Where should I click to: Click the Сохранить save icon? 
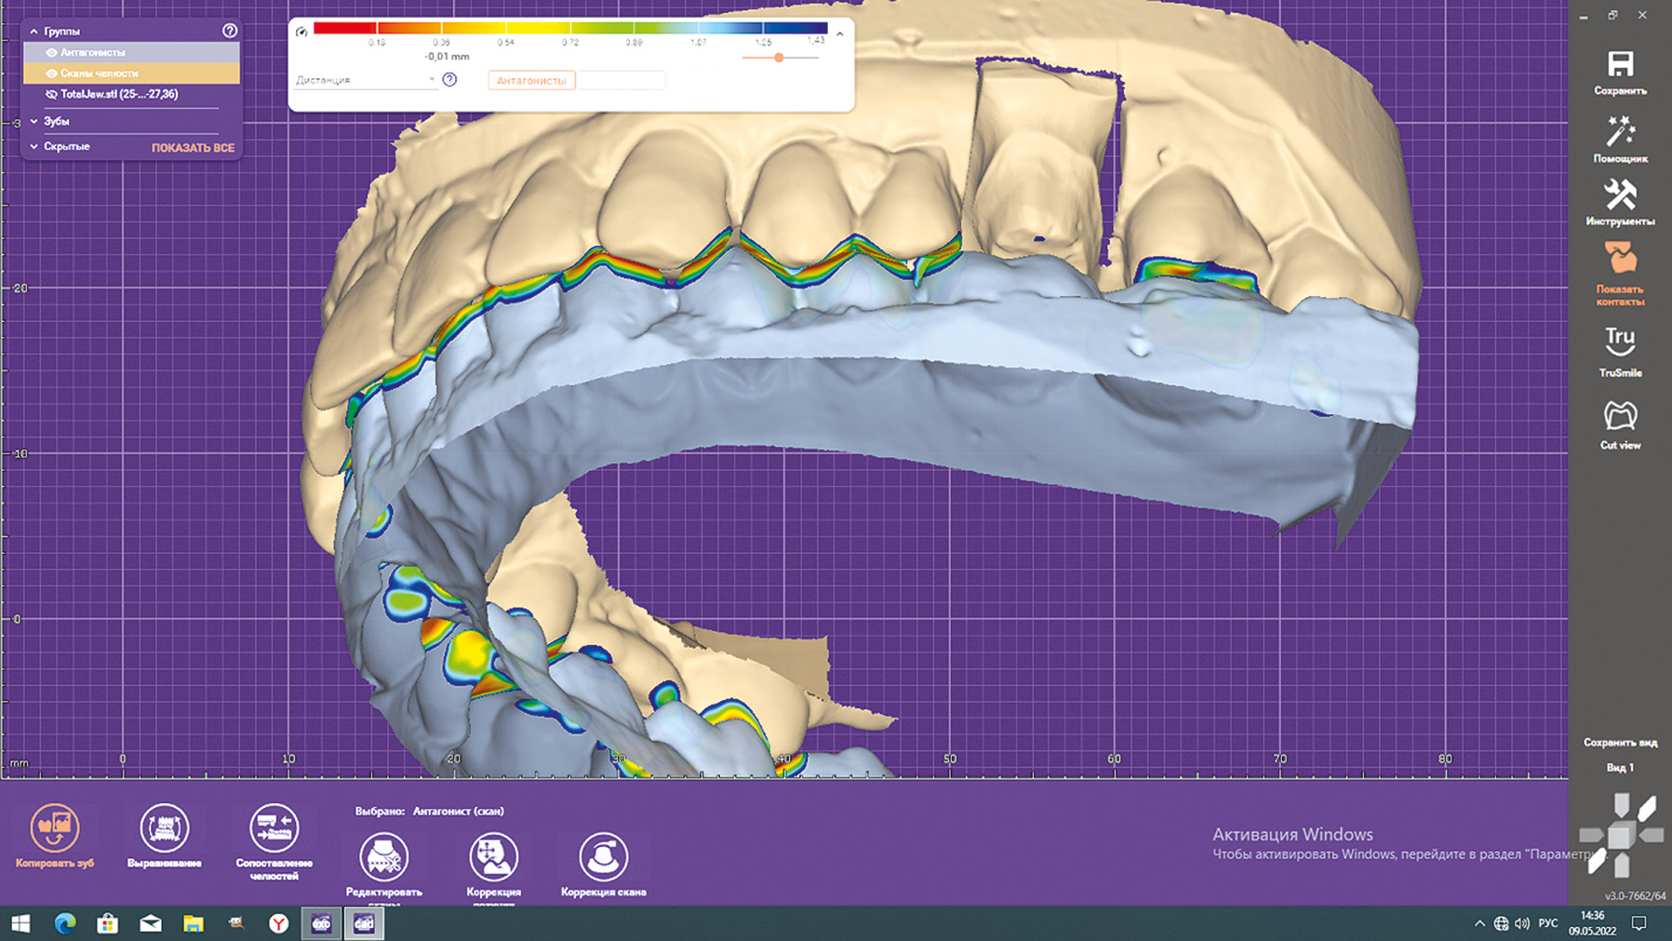pyautogui.click(x=1620, y=65)
